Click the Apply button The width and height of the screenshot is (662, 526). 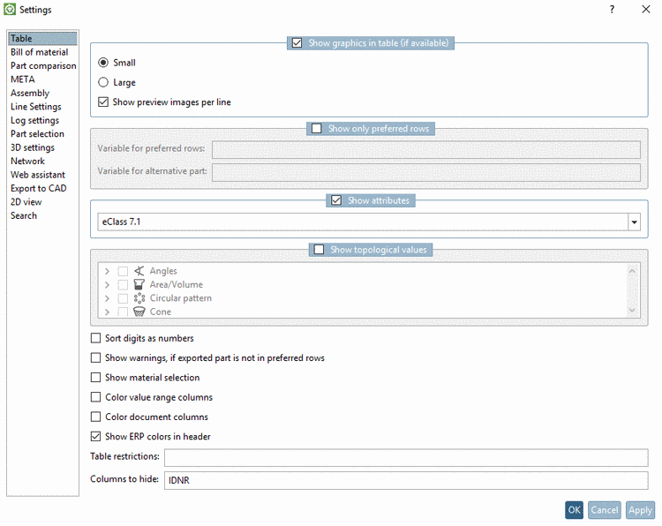point(640,510)
